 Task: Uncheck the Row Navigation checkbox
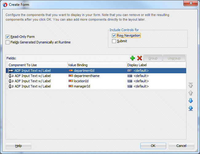(x=114, y=35)
